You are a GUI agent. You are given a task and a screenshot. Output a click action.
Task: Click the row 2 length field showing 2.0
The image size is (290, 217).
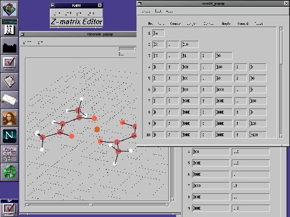coord(190,45)
